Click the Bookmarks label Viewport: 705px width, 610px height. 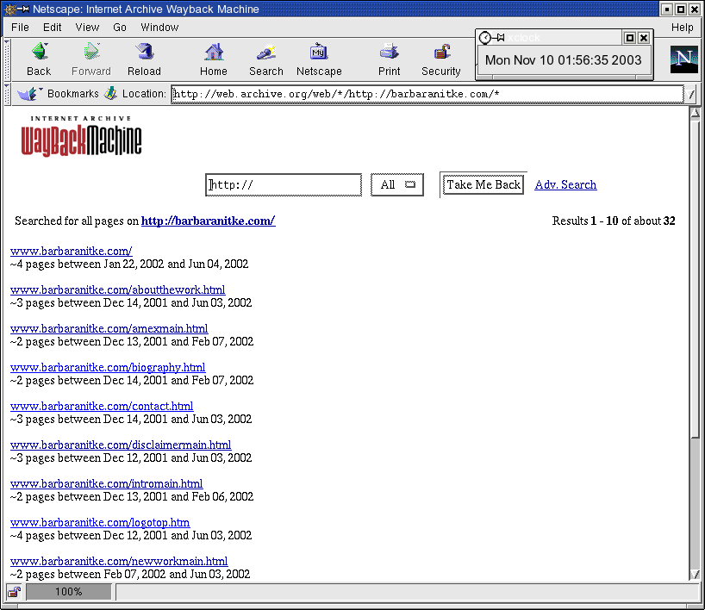[x=73, y=94]
